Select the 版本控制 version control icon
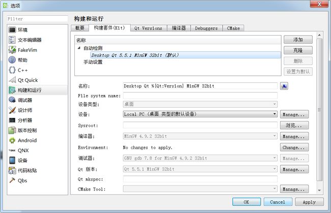This screenshot has height=213, width=331. 12,131
